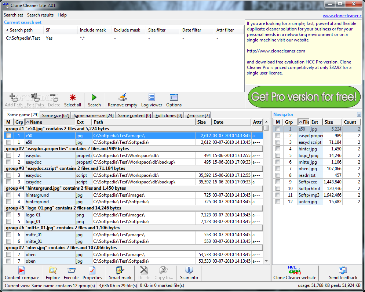
Task: Click group #3 easydoc.script header row
Action: tap(134, 168)
